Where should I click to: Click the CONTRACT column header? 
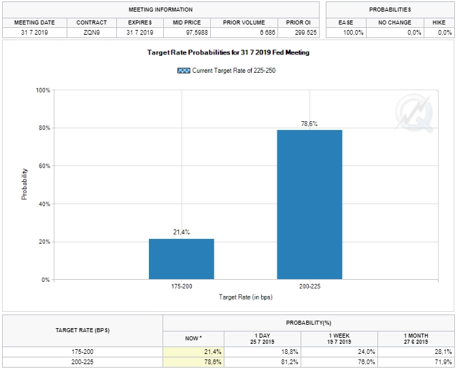pos(92,22)
